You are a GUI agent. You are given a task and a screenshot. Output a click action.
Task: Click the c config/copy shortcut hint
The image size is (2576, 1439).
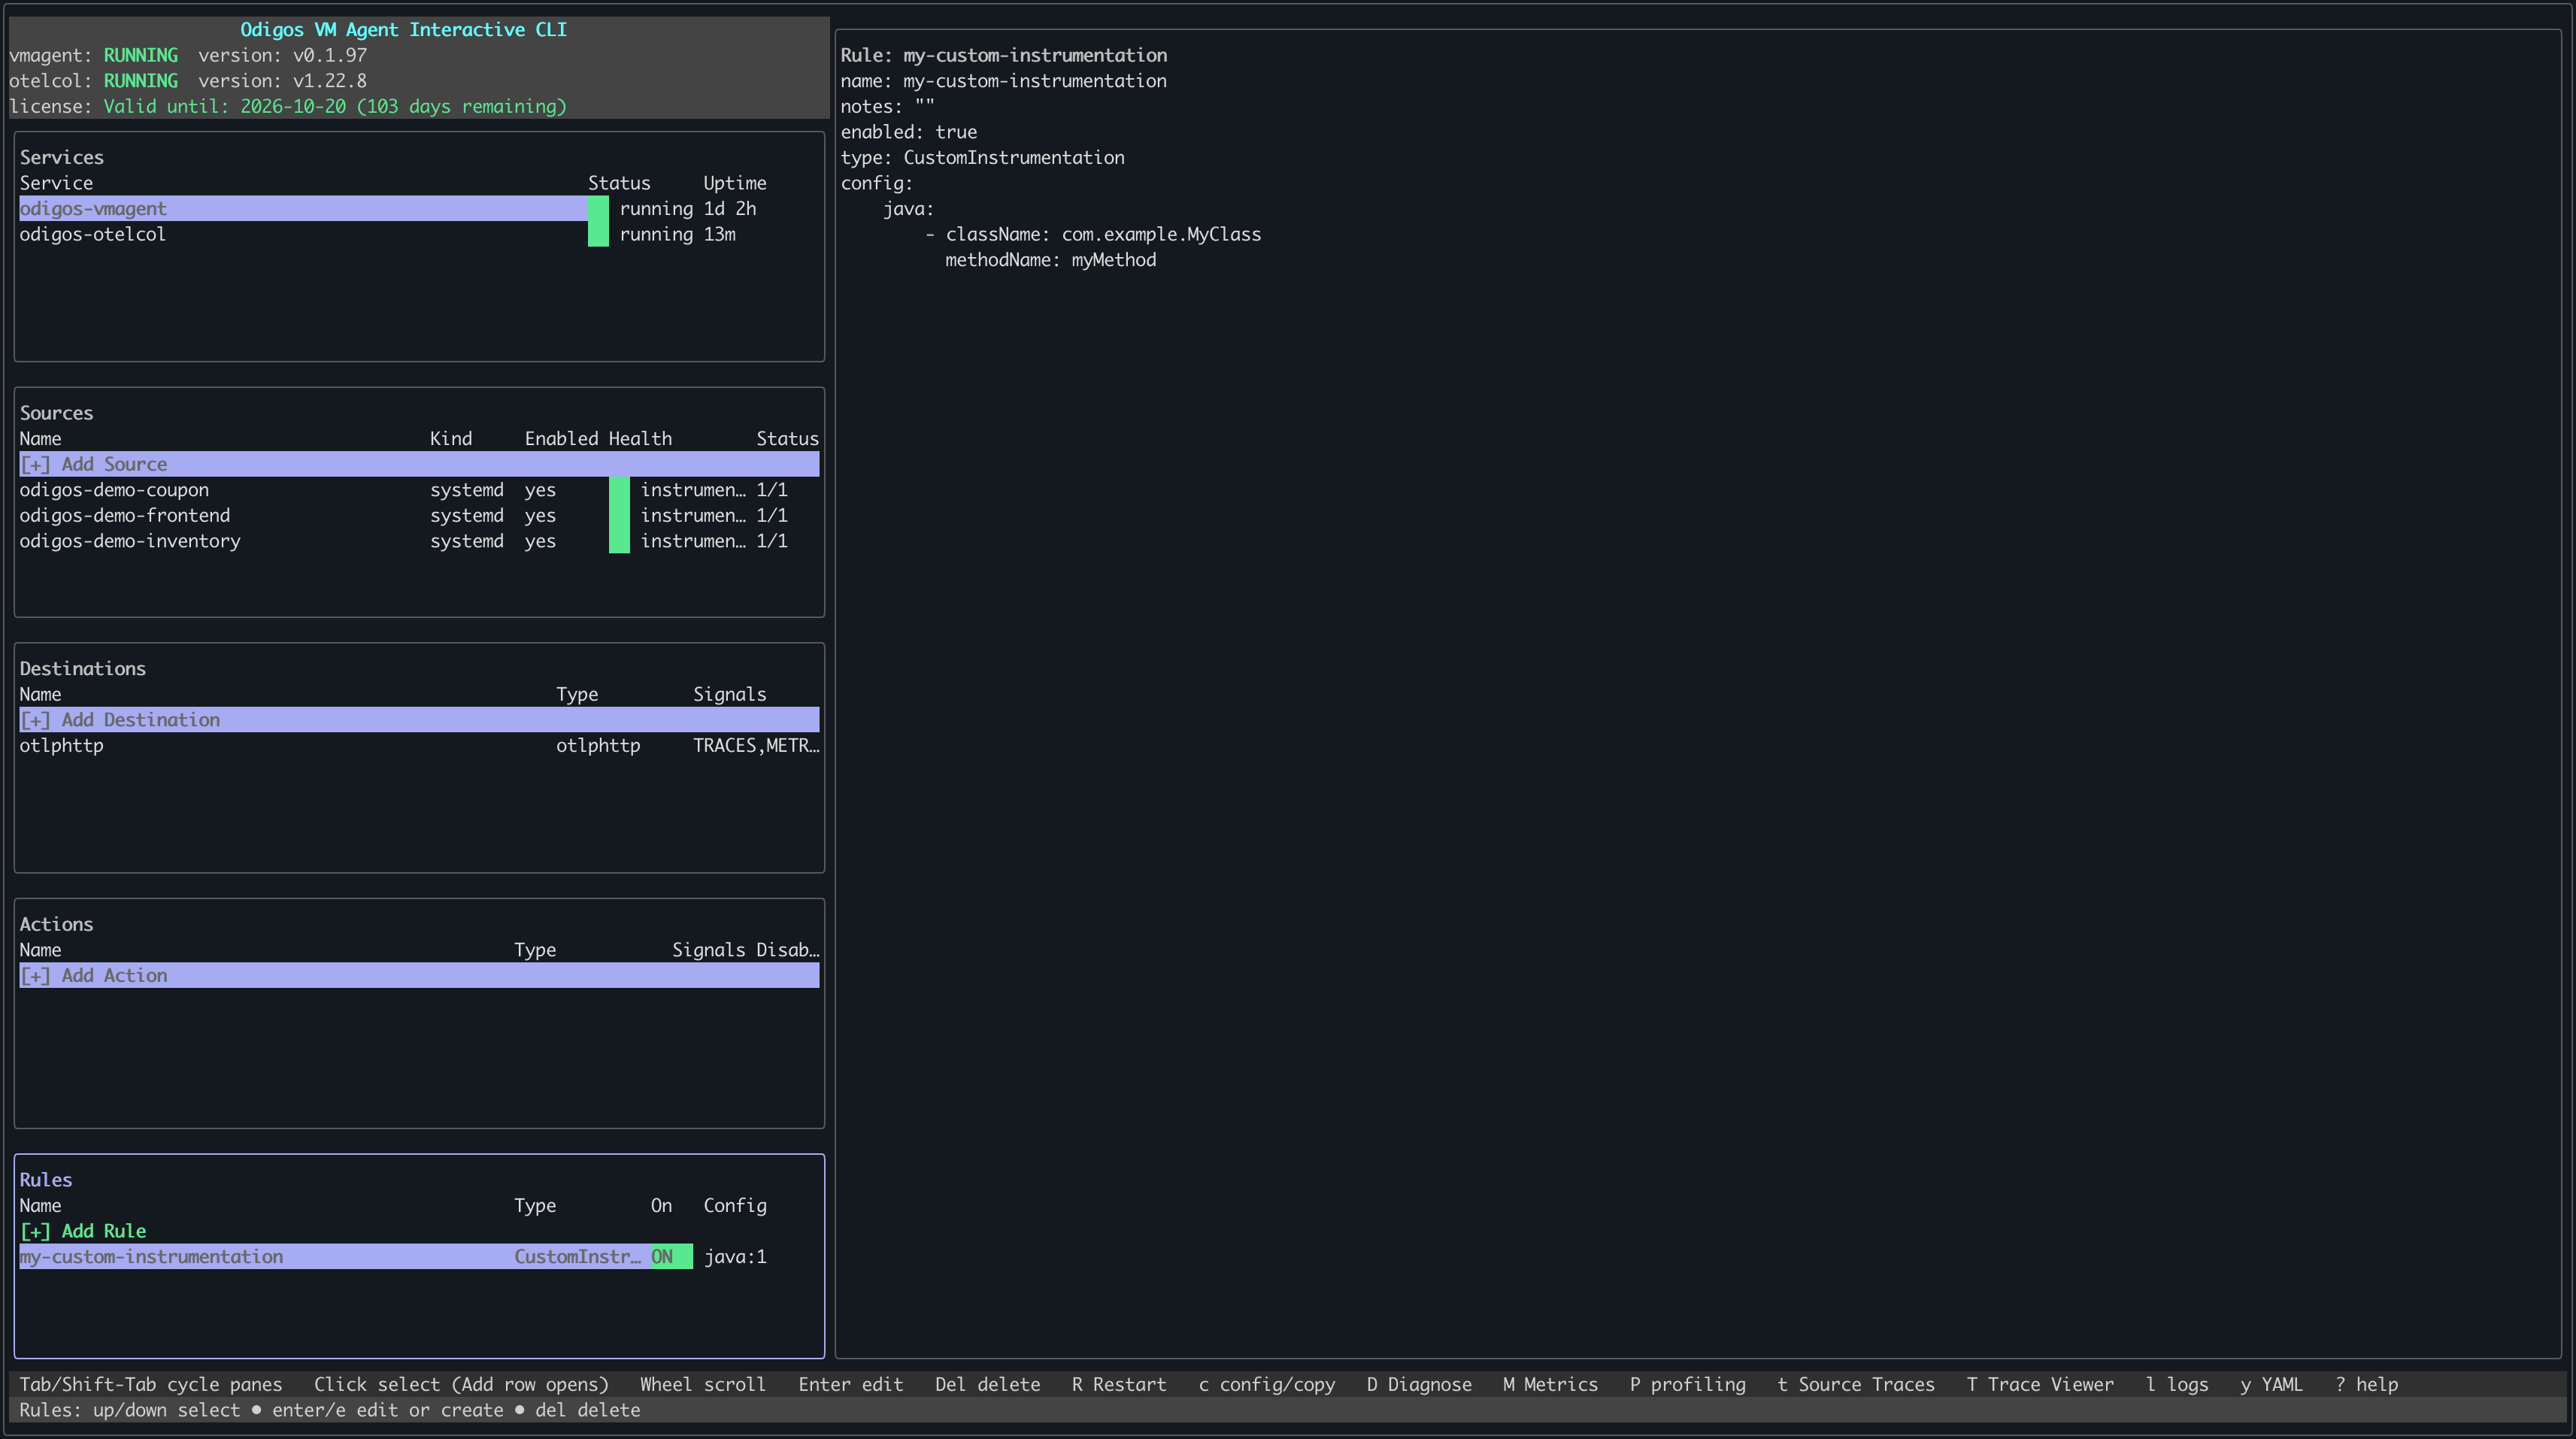click(1267, 1385)
